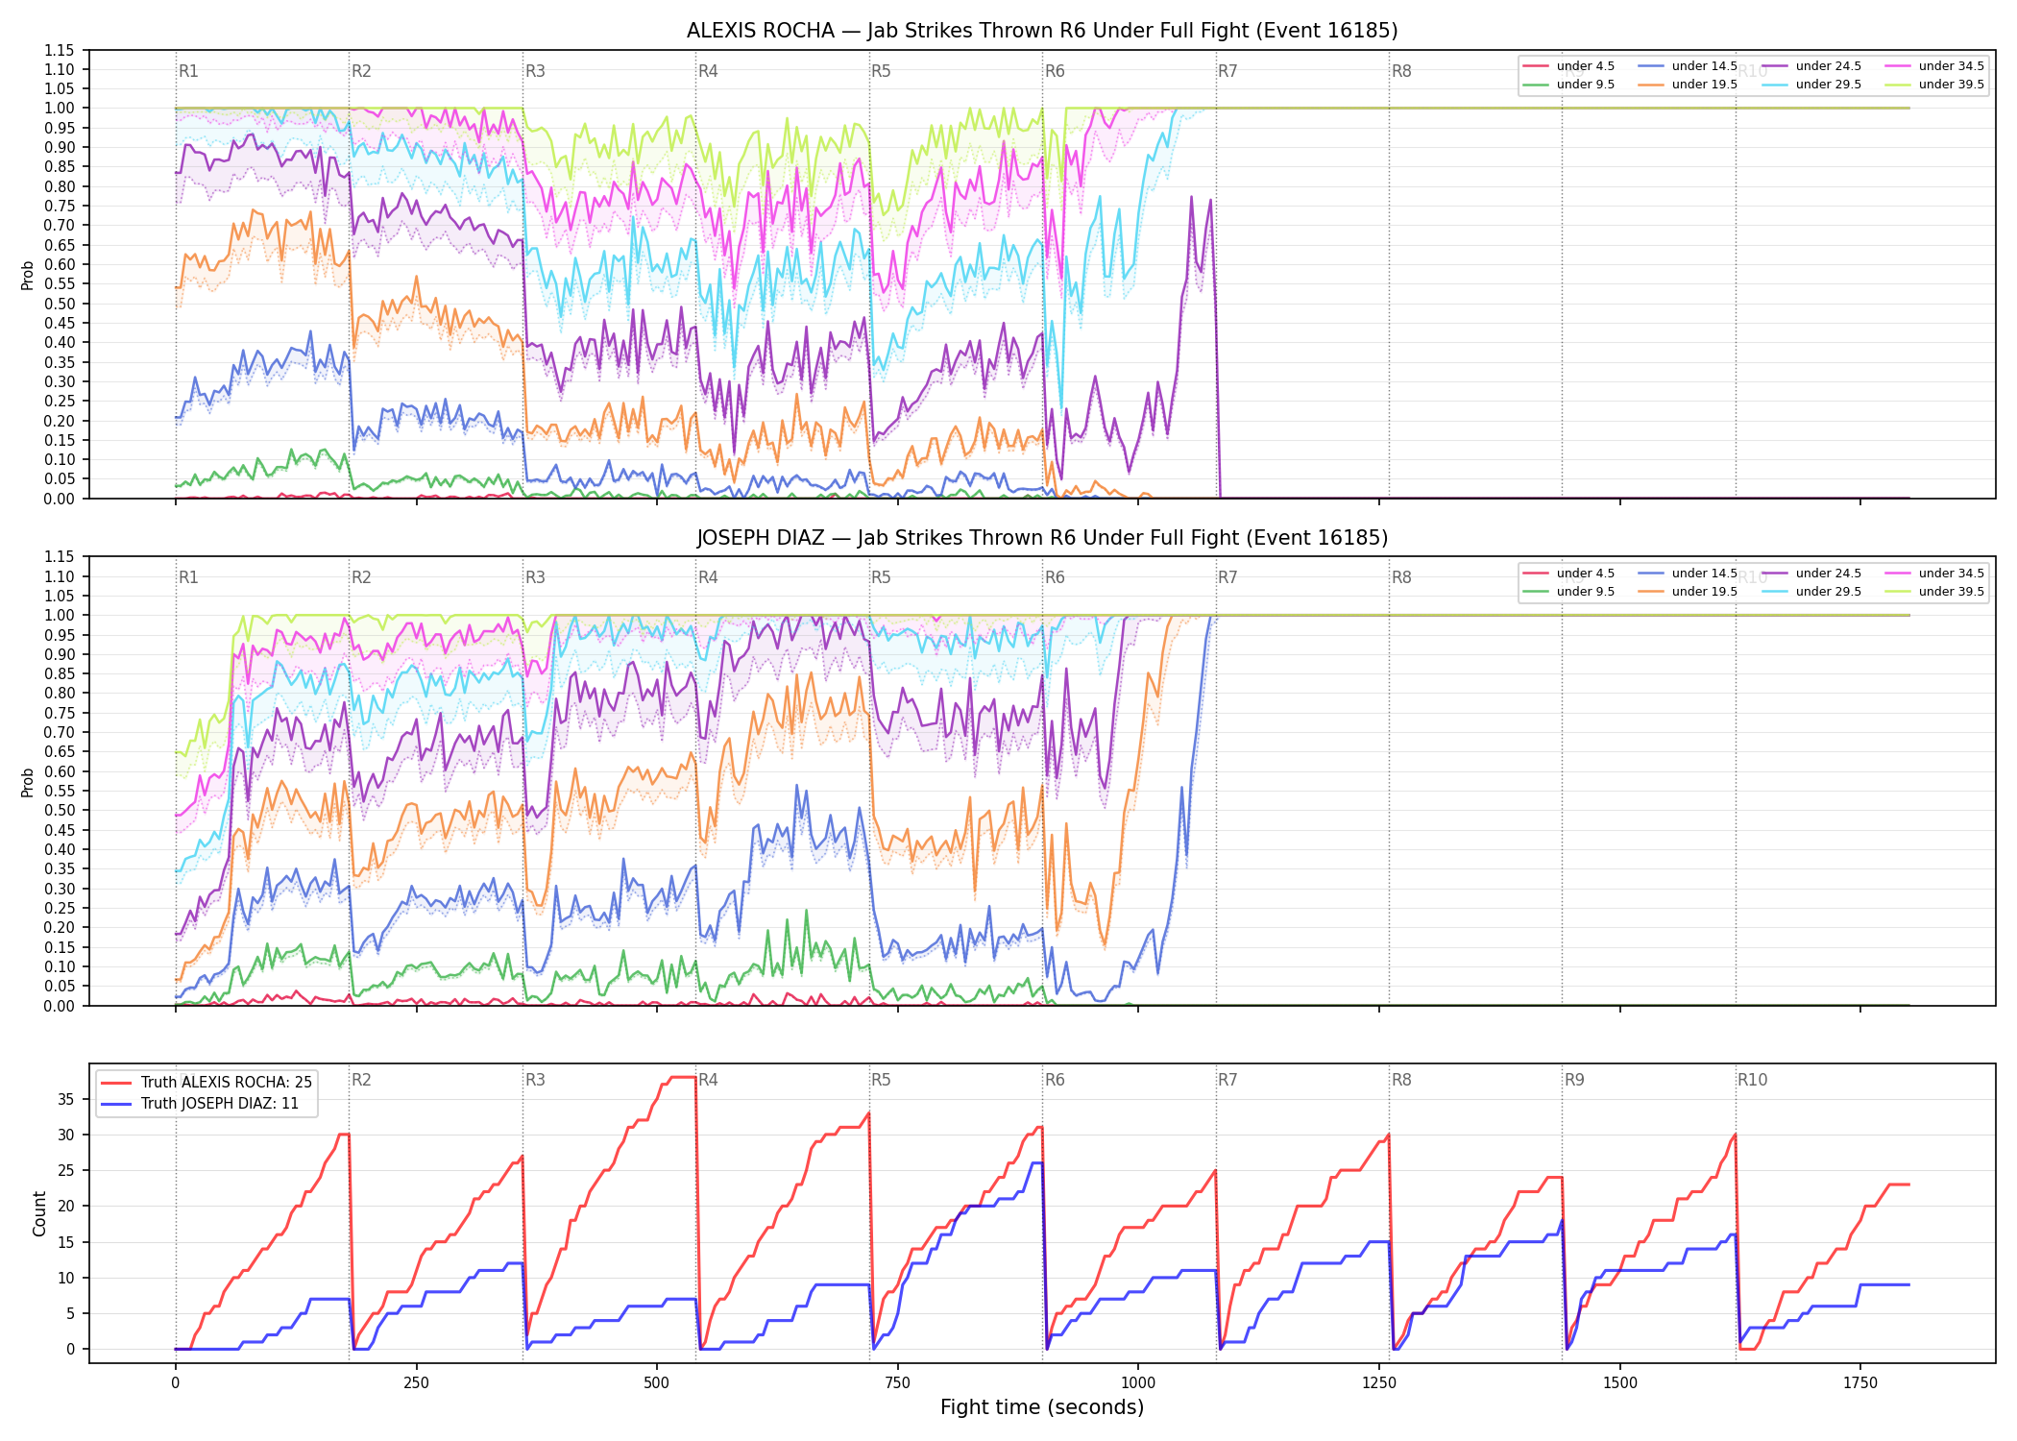Click the R5 round marker in Rocha chart

click(881, 71)
